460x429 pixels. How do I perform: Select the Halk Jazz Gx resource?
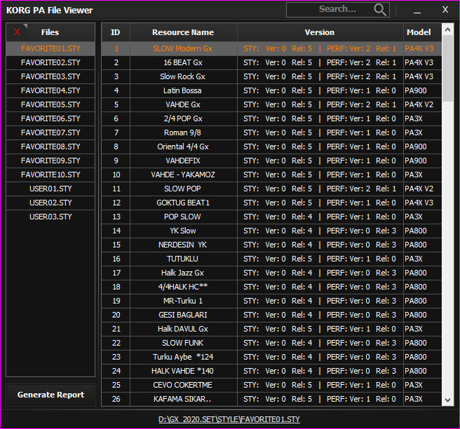point(183,273)
